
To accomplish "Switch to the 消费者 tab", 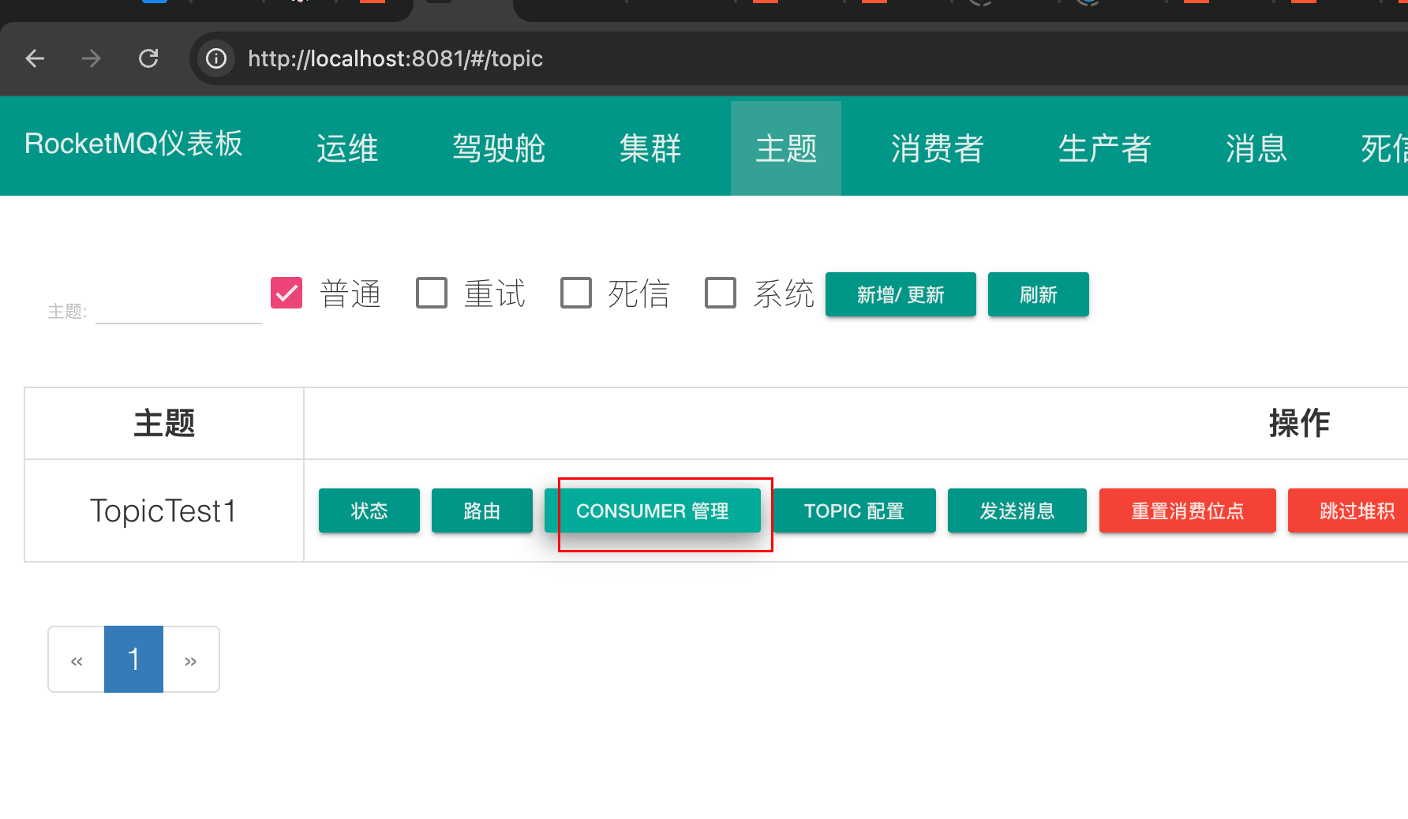I will coord(937,148).
